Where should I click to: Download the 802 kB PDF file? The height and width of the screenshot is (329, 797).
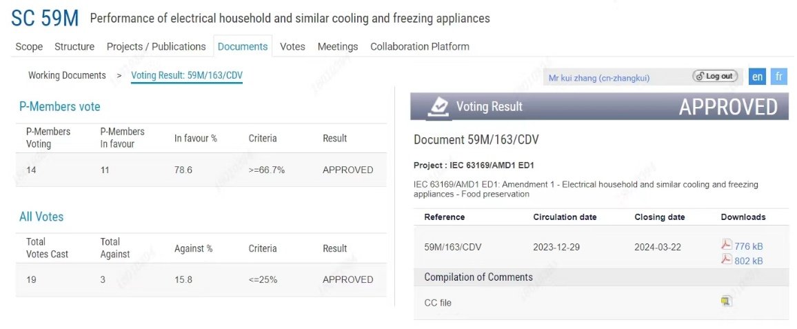click(x=726, y=259)
